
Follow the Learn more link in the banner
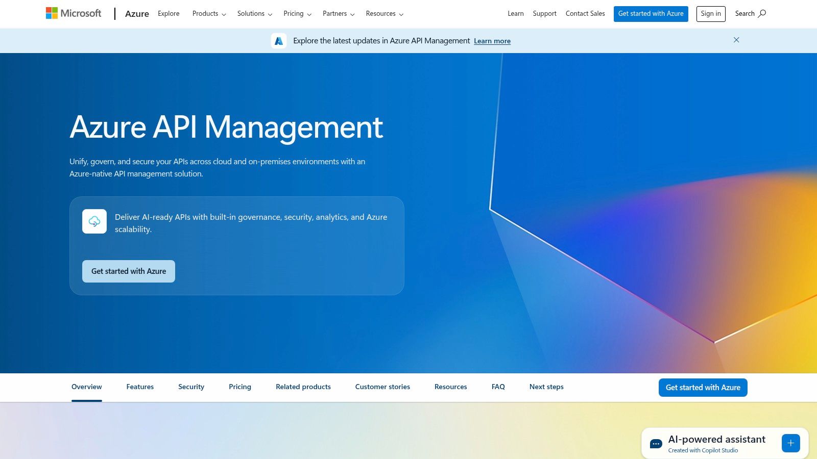pos(492,41)
